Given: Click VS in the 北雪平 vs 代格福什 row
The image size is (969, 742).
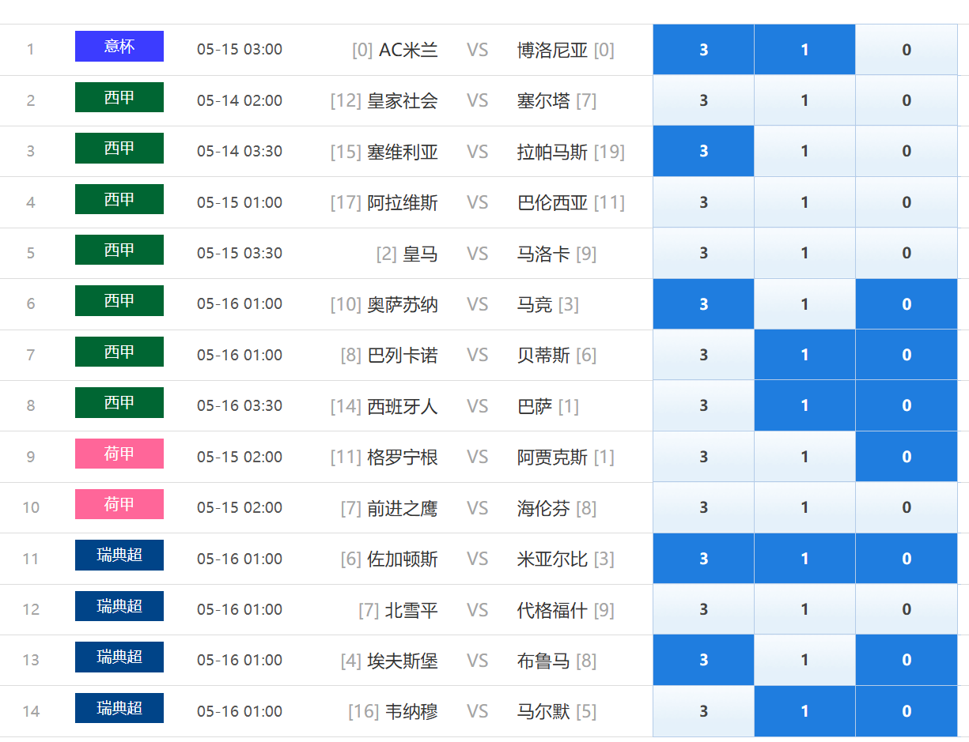Looking at the screenshot, I should coord(477,610).
